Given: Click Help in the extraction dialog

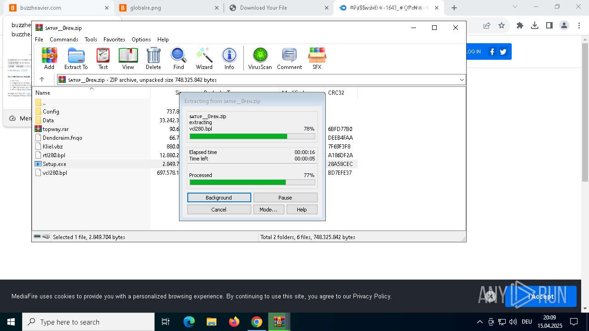Looking at the screenshot, I should tap(302, 210).
